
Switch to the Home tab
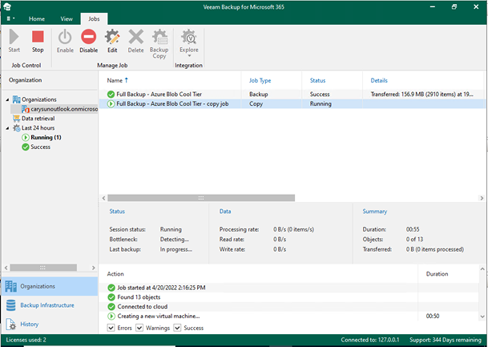(x=36, y=19)
